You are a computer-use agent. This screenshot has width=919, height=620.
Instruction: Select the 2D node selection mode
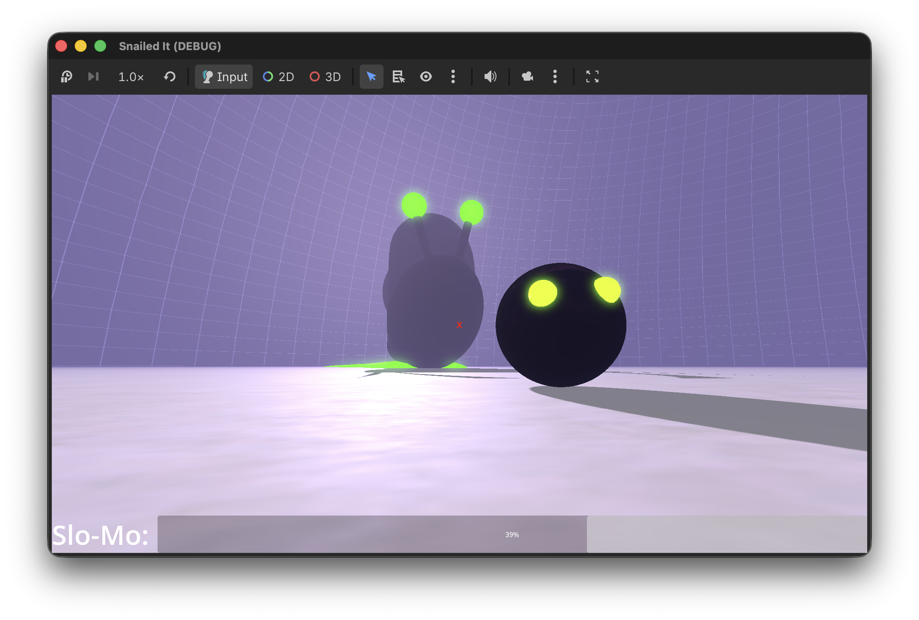point(279,77)
